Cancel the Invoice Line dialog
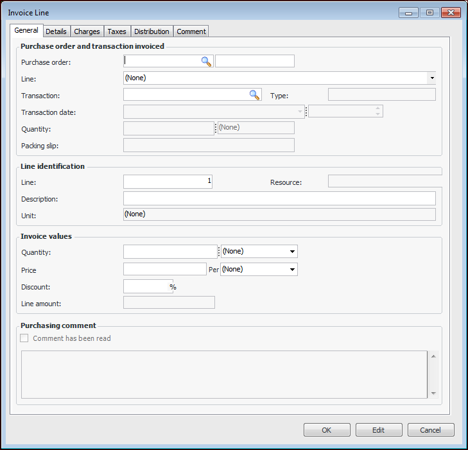 (x=430, y=430)
